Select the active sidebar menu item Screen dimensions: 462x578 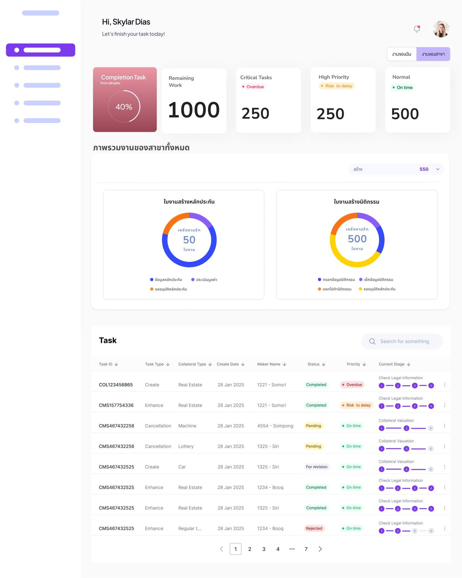[41, 50]
